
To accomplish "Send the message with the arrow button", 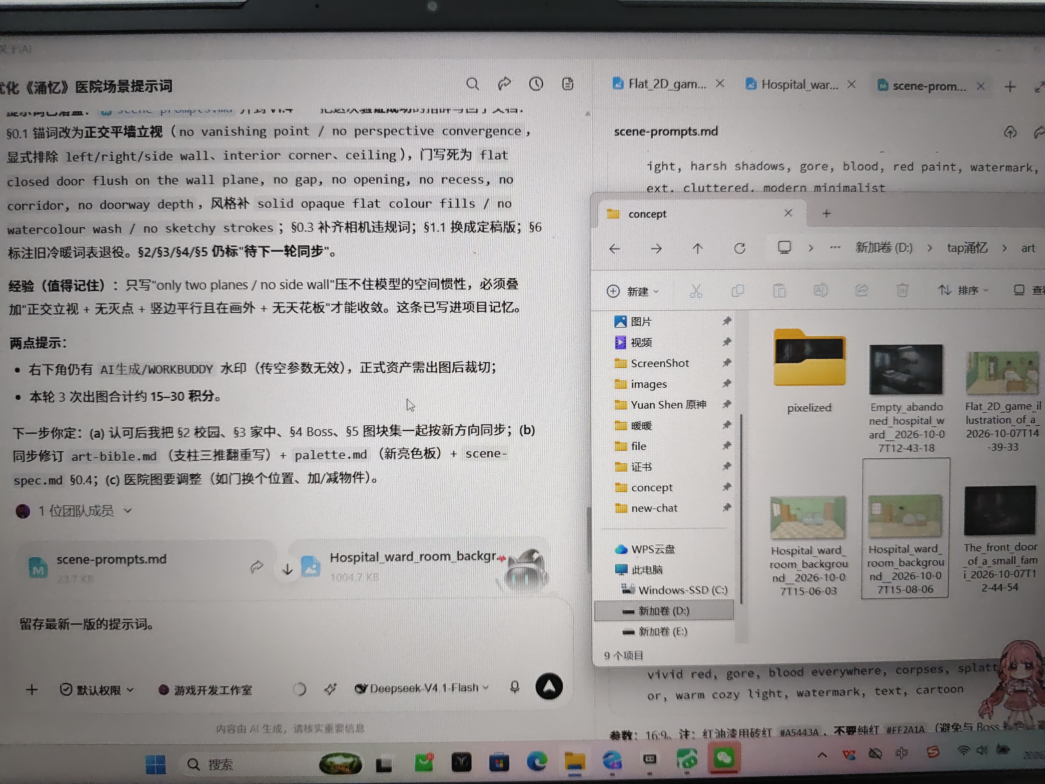I will tap(549, 687).
